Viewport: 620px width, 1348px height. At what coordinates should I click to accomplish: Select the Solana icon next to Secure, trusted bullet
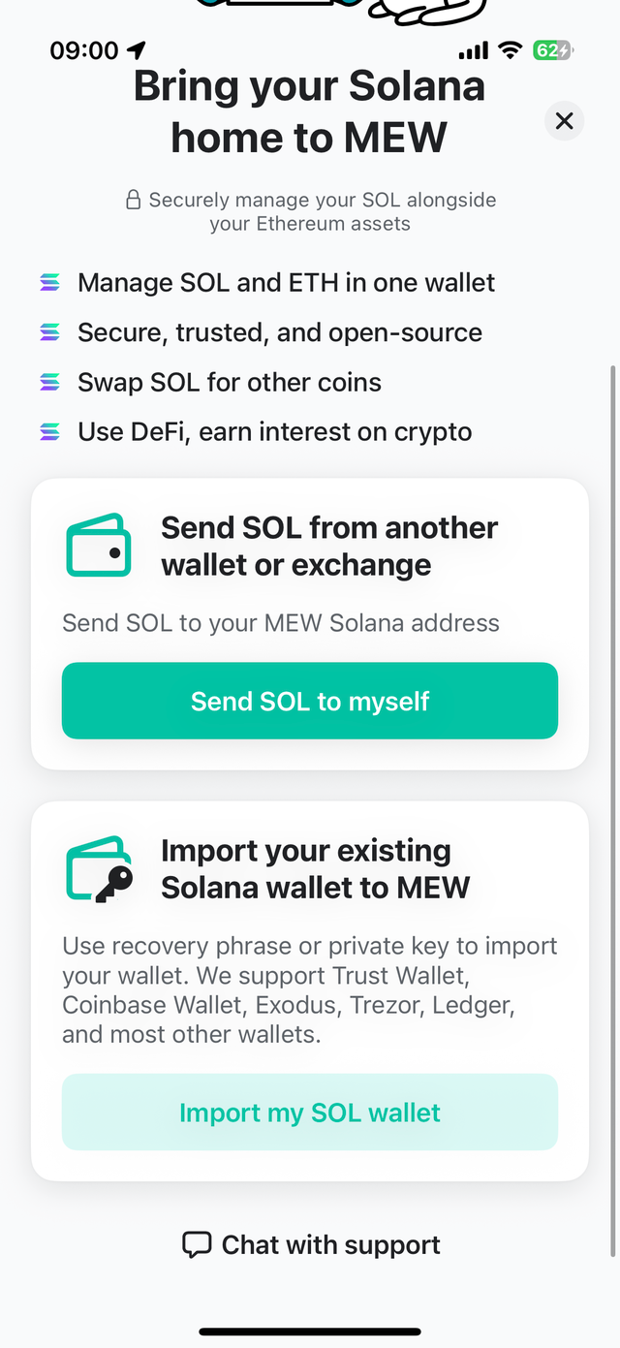click(49, 331)
